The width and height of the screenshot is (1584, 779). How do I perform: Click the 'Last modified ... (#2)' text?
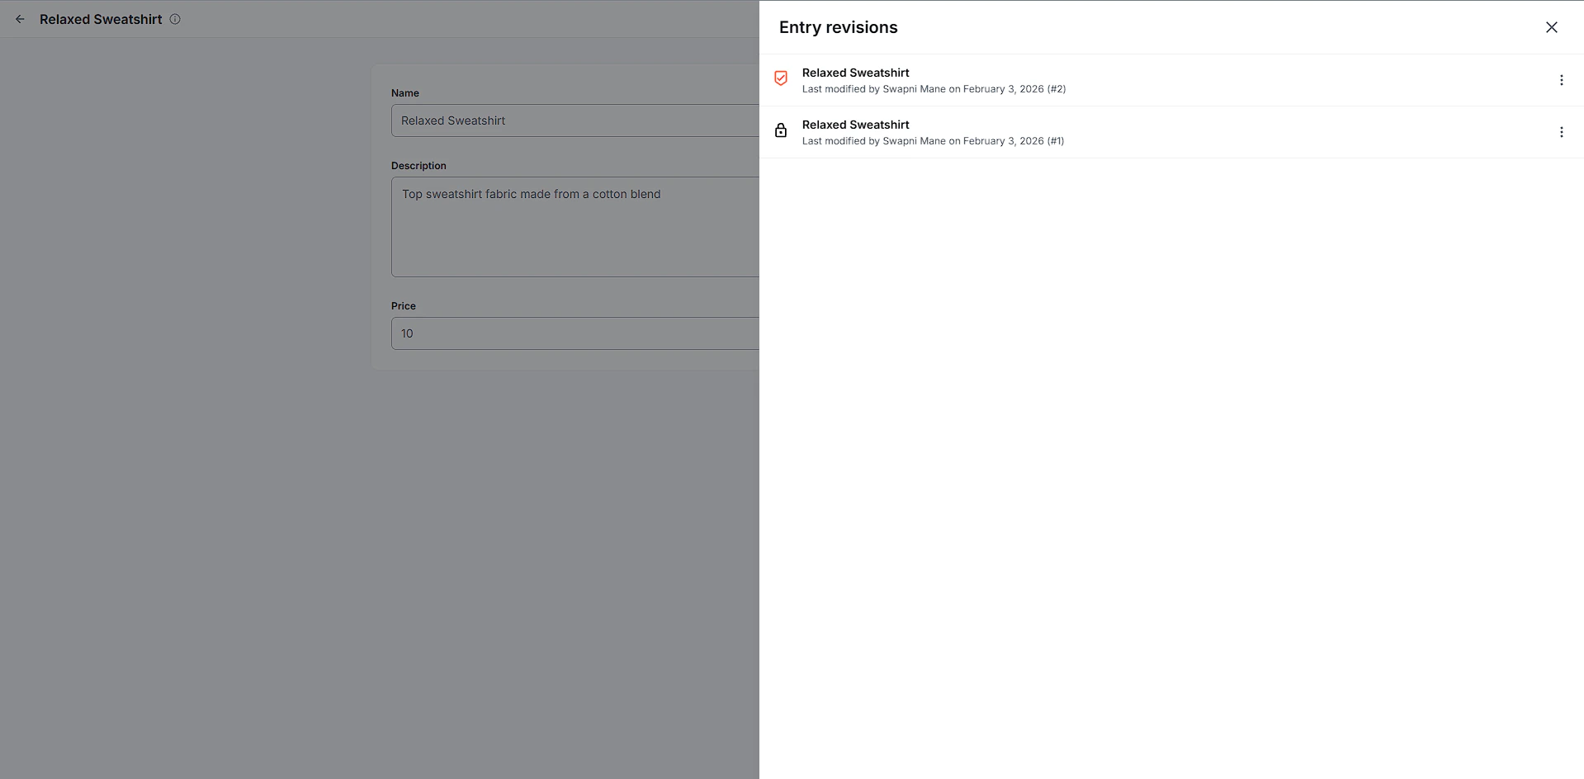pyautogui.click(x=934, y=89)
